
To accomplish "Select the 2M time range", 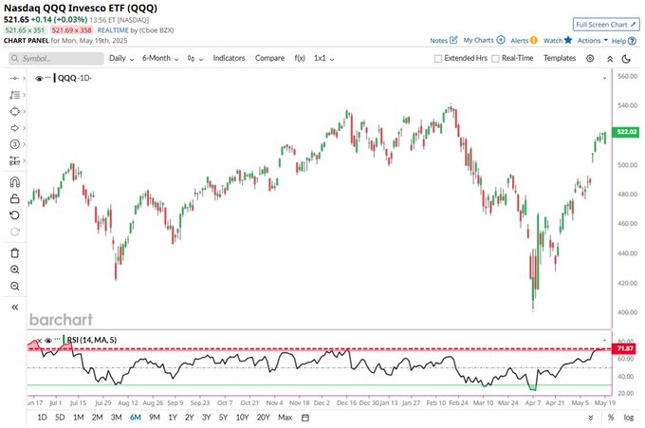I will point(97,418).
